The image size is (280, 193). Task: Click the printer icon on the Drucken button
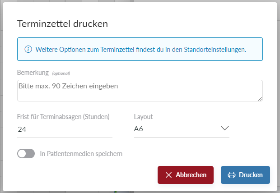point(232,175)
